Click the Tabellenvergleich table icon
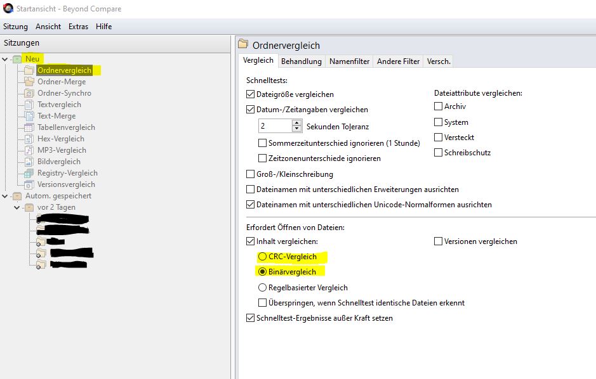The height and width of the screenshot is (379, 596). pyautogui.click(x=29, y=127)
